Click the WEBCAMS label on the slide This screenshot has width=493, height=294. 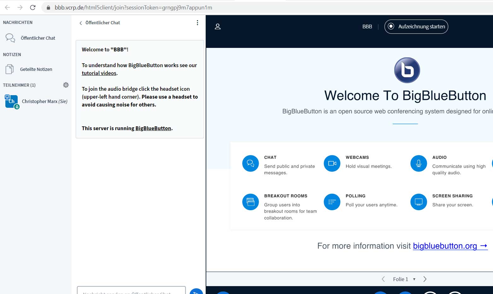357,157
